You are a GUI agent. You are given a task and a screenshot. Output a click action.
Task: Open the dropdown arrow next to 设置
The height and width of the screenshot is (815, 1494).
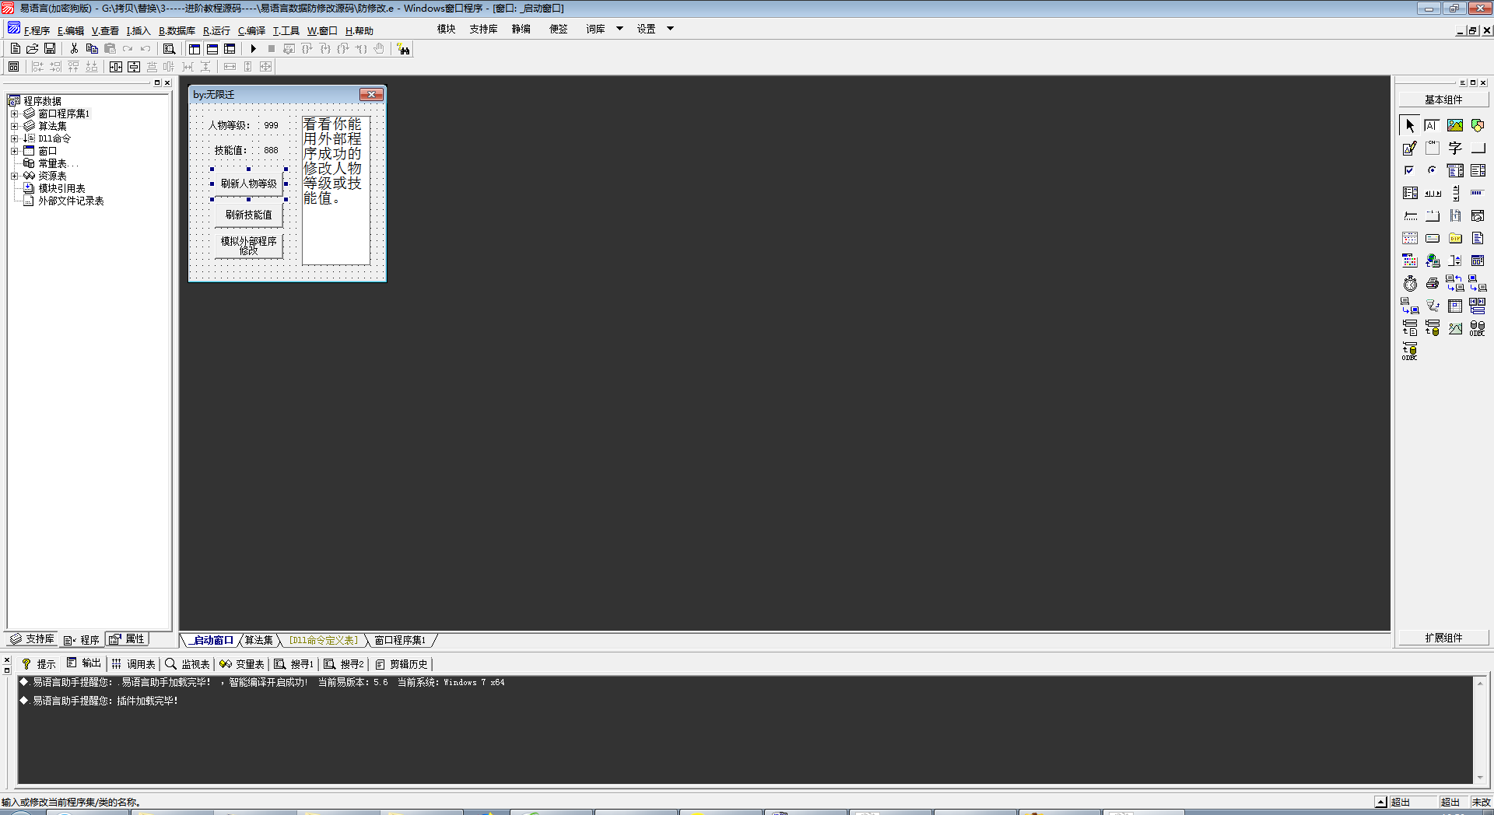point(670,29)
